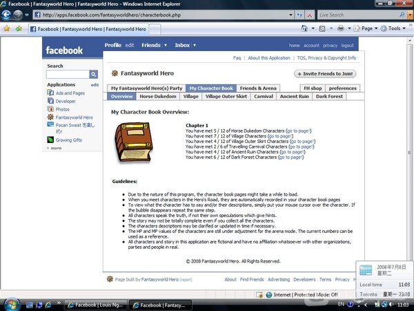Viewport: 414px width, 311px height.
Task: Expand the Inbox dropdown arrow
Action: tap(195, 45)
